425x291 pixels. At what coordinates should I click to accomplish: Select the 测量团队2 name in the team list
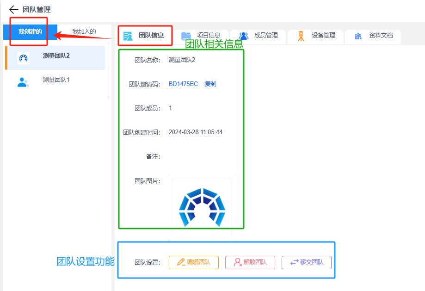(56, 56)
